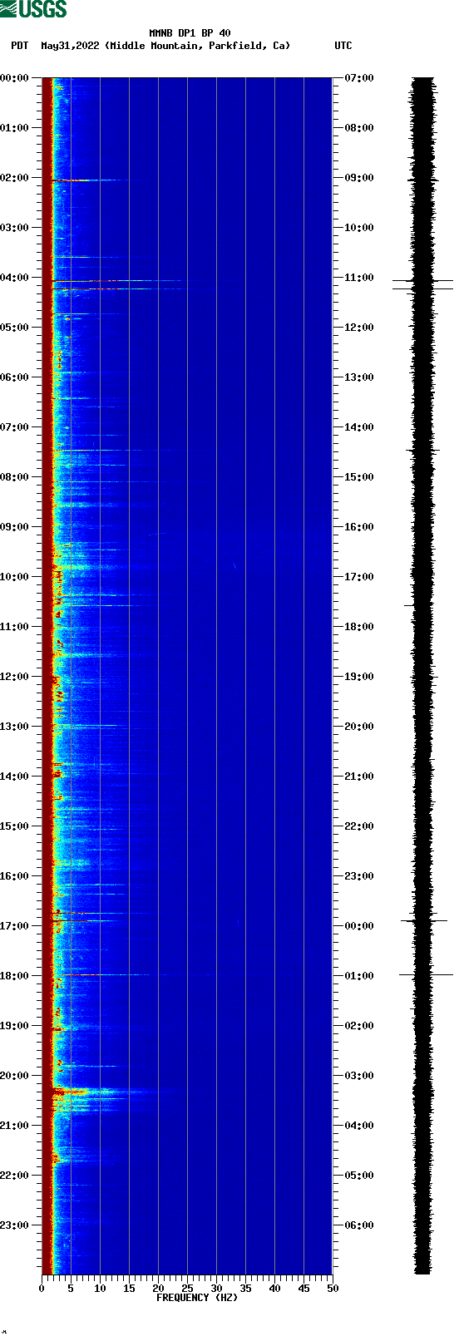Click the 23:00 PDT time label
Viewport: 459px width, 1341px height.
coord(14,1225)
